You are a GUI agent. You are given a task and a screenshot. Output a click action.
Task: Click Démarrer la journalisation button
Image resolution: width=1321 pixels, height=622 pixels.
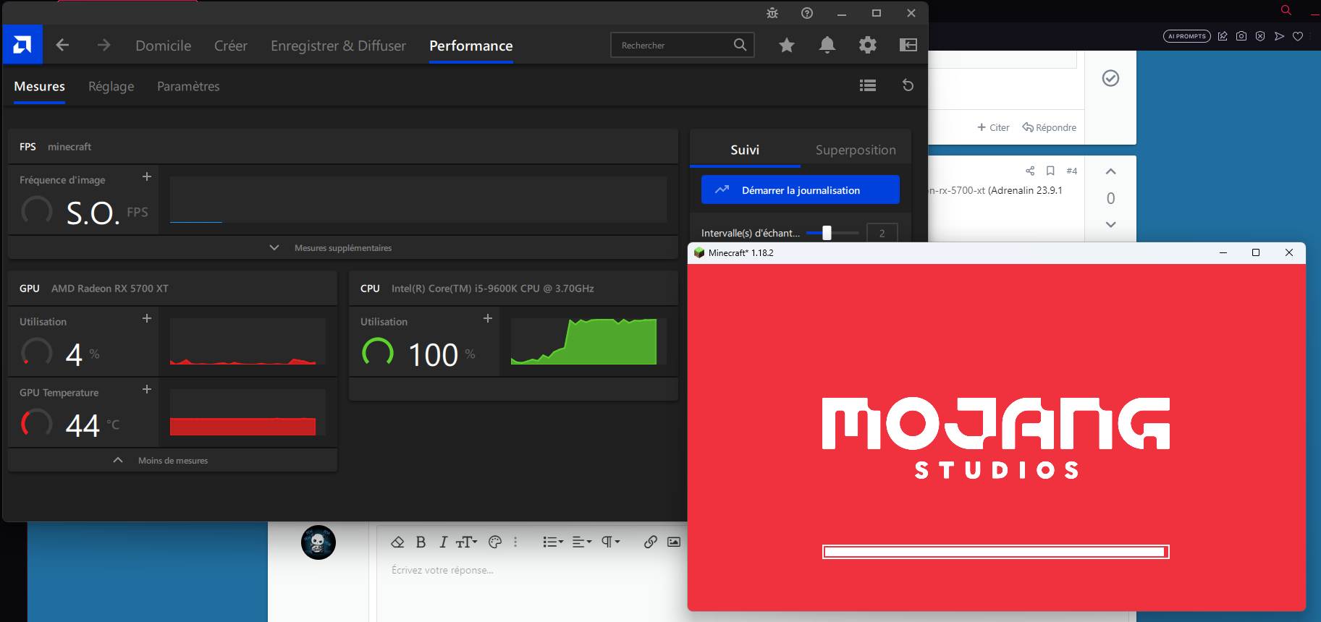[801, 189]
